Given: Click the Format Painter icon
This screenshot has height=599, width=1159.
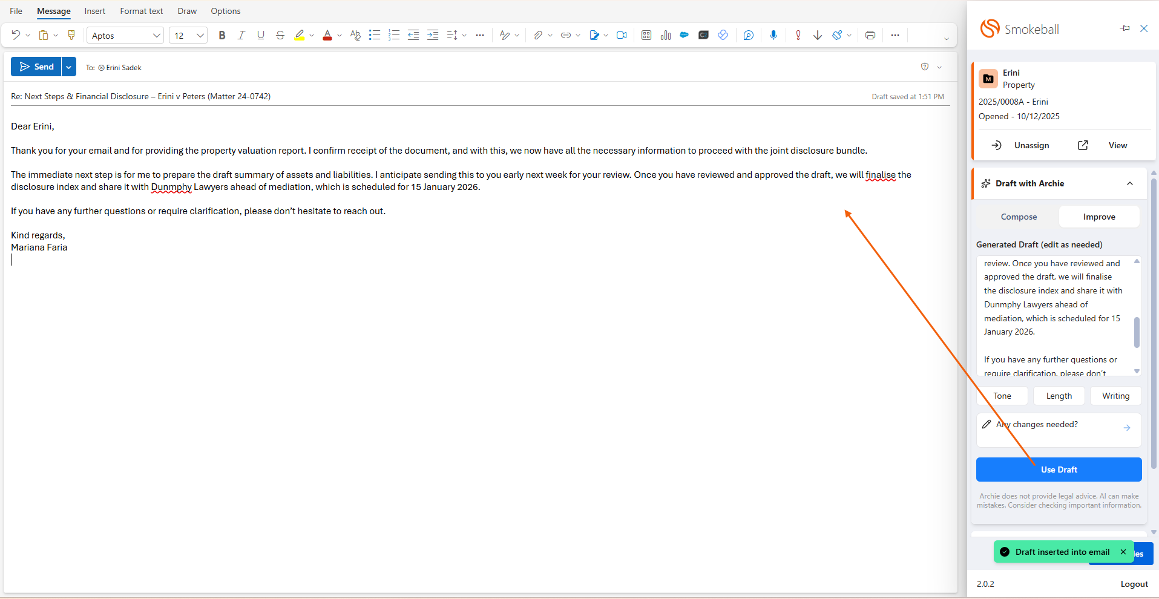Looking at the screenshot, I should 71,35.
